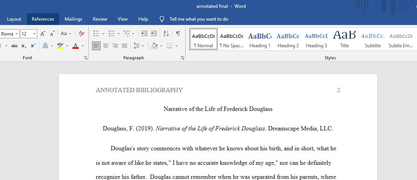Expand font color dropdown arrow
Viewport: 417px width, 180px height.
click(83, 46)
